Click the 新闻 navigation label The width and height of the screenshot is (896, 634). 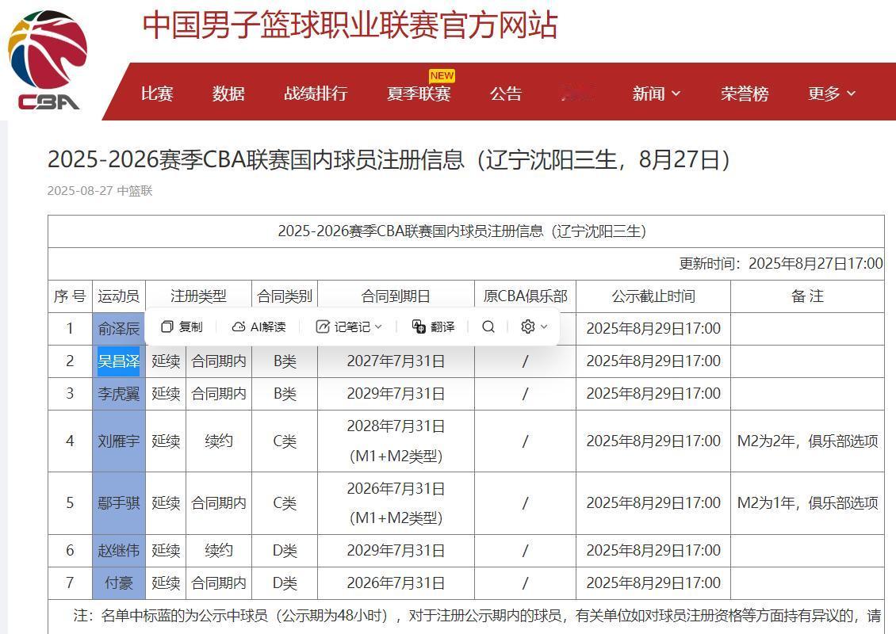tap(649, 93)
